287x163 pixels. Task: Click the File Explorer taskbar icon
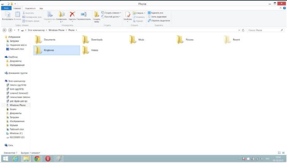point(26,159)
